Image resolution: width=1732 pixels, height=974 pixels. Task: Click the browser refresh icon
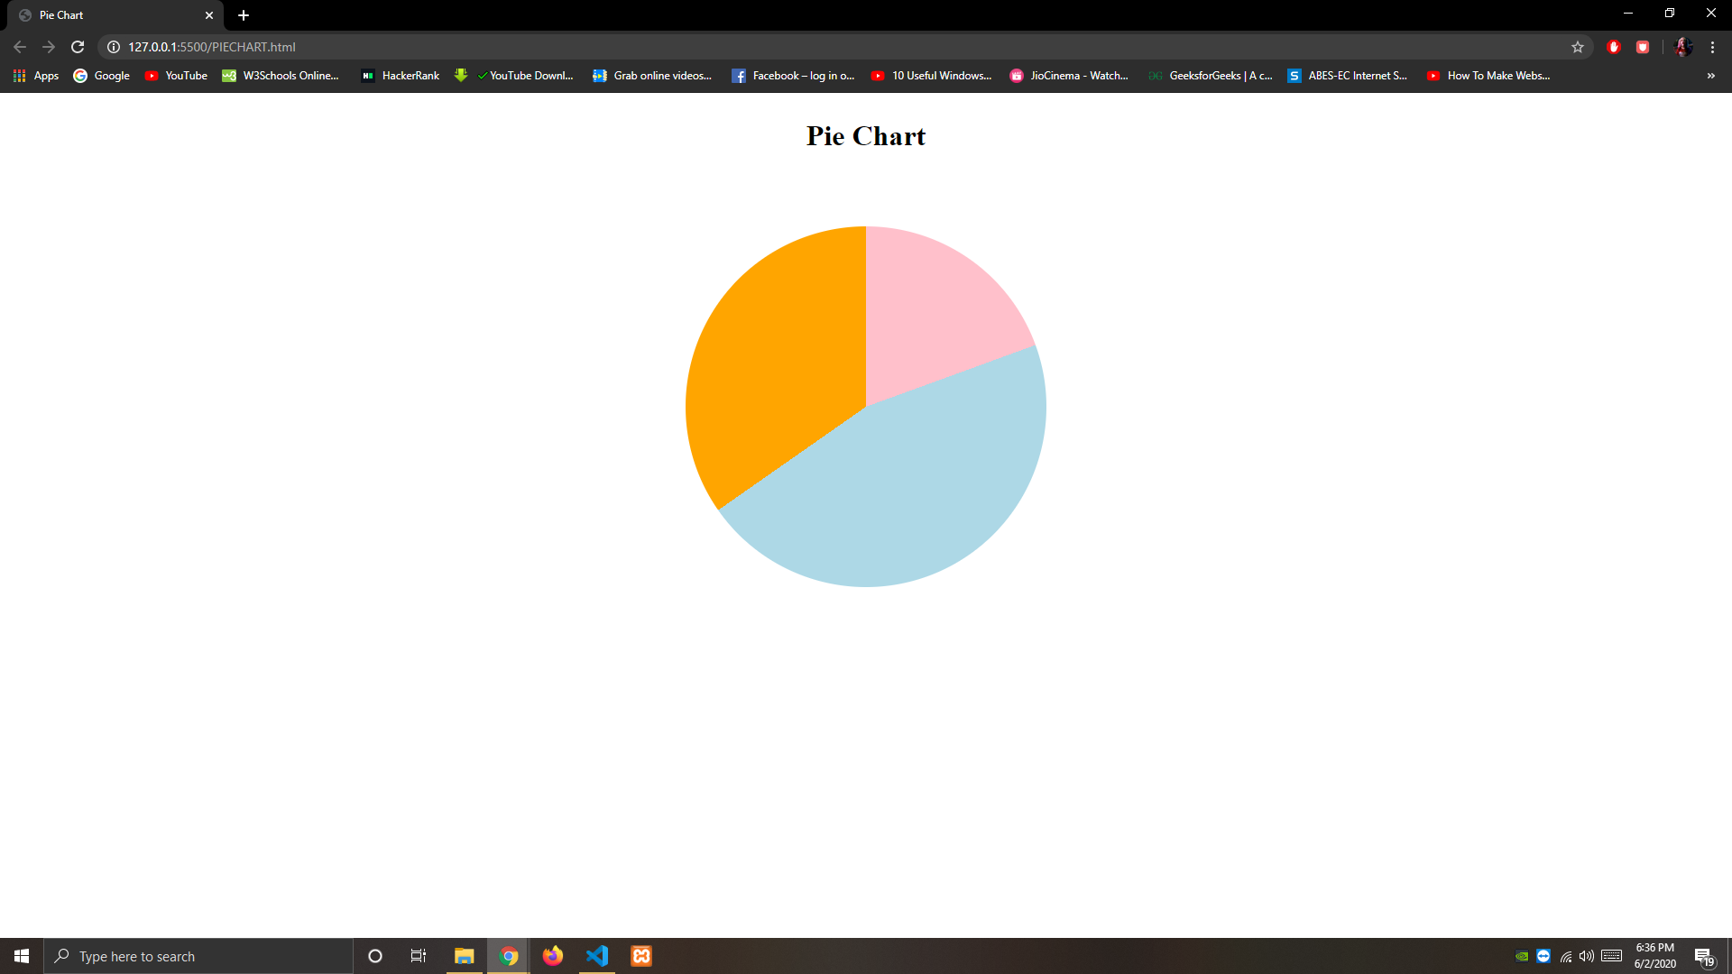(x=76, y=46)
